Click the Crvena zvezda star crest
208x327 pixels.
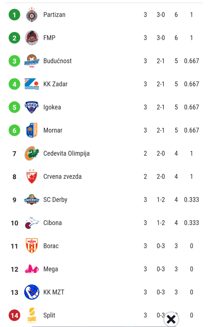[32, 176]
